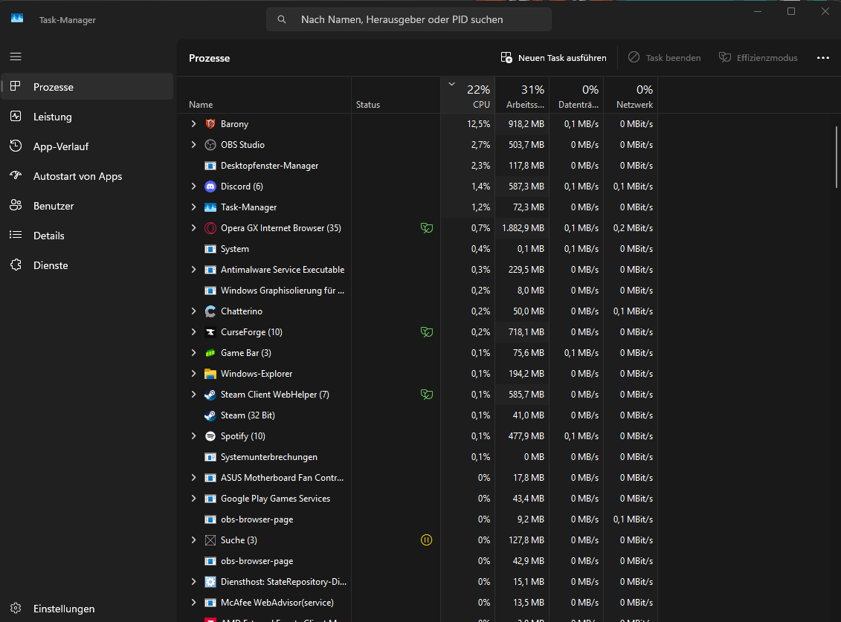
Task: Click the CurseForge process icon
Action: click(210, 332)
